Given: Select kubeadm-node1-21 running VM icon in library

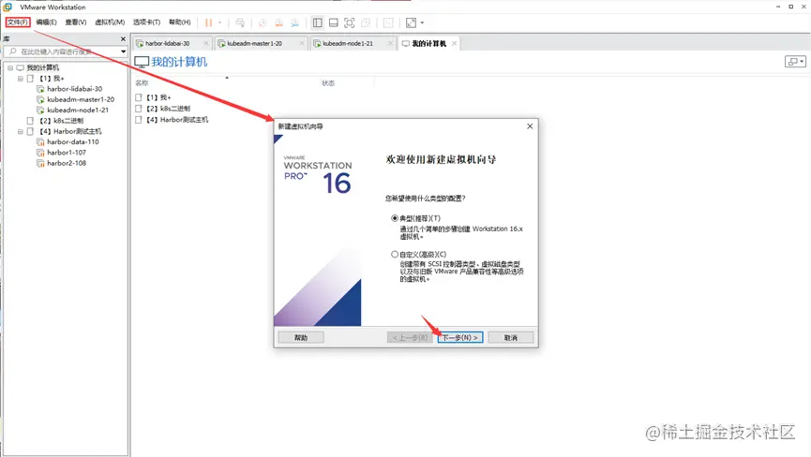Looking at the screenshot, I should coord(40,110).
